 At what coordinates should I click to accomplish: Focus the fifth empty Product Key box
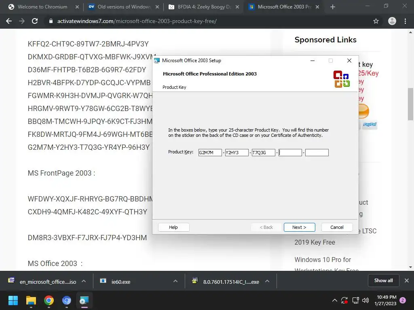[317, 153]
